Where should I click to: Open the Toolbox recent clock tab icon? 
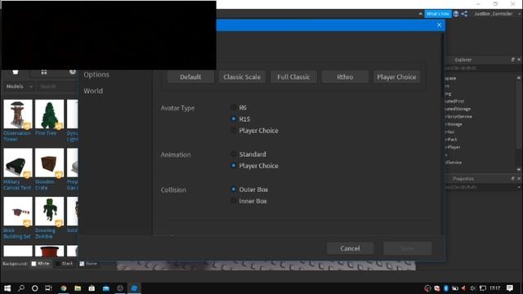[73, 72]
